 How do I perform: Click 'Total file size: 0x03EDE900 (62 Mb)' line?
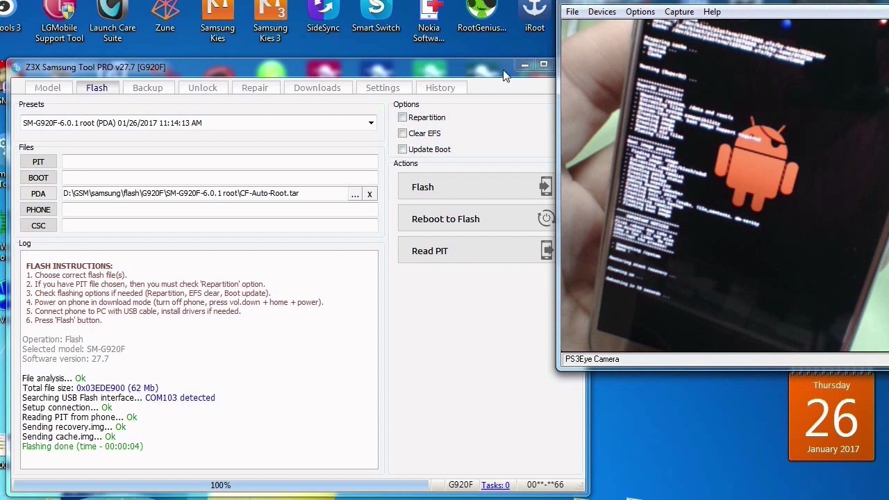[90, 388]
